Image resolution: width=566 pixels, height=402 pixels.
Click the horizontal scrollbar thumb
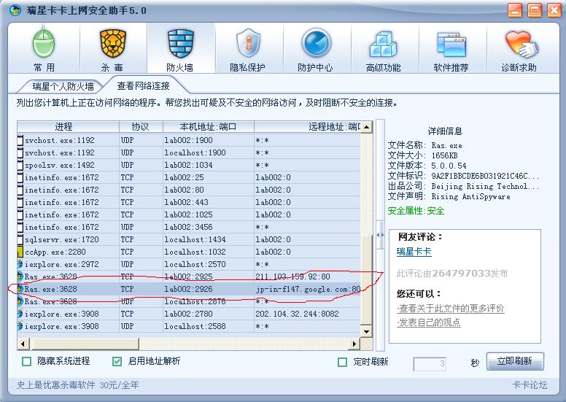[84, 344]
